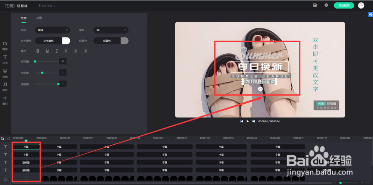Open the 素材 plus panel in sidebar
Viewport: 373px width, 185px height.
(x=5, y=100)
